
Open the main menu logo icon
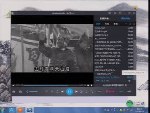[x=13, y=13]
